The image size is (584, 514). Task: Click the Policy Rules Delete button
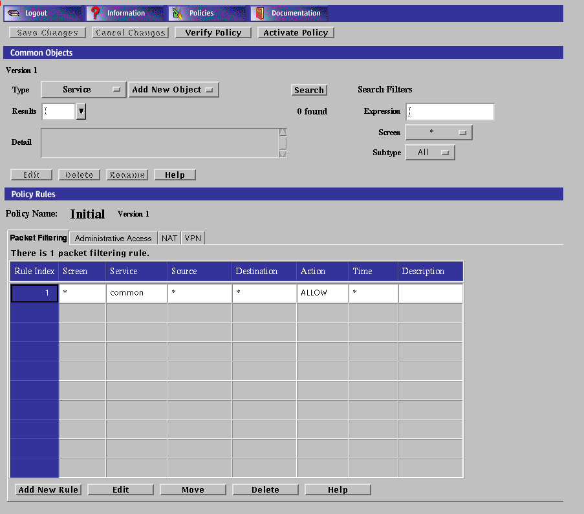point(266,489)
